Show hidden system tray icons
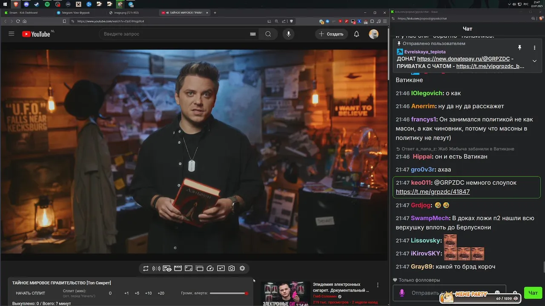The height and width of the screenshot is (306, 545). pyautogui.click(x=509, y=4)
